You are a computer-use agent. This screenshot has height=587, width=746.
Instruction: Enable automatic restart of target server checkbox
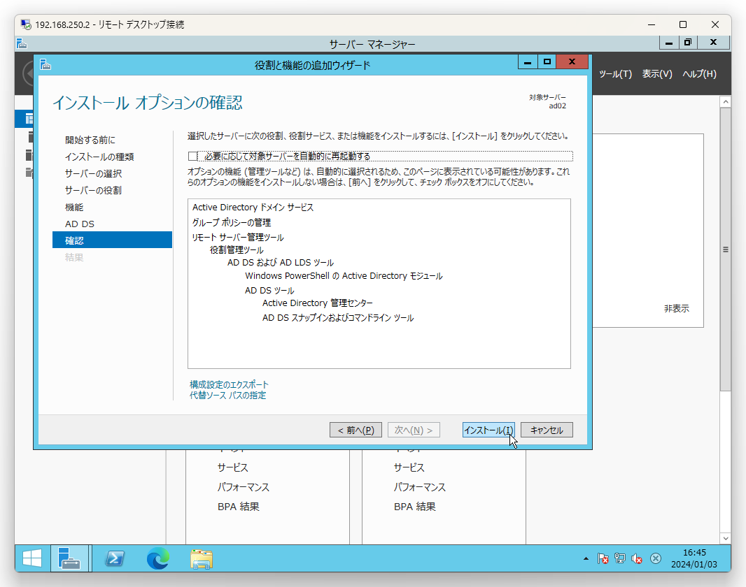pos(192,157)
